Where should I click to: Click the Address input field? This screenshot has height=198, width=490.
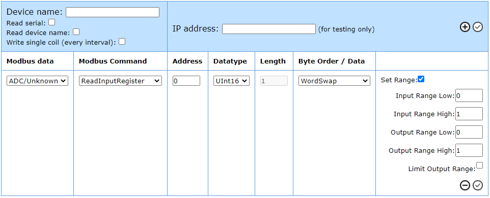(186, 81)
